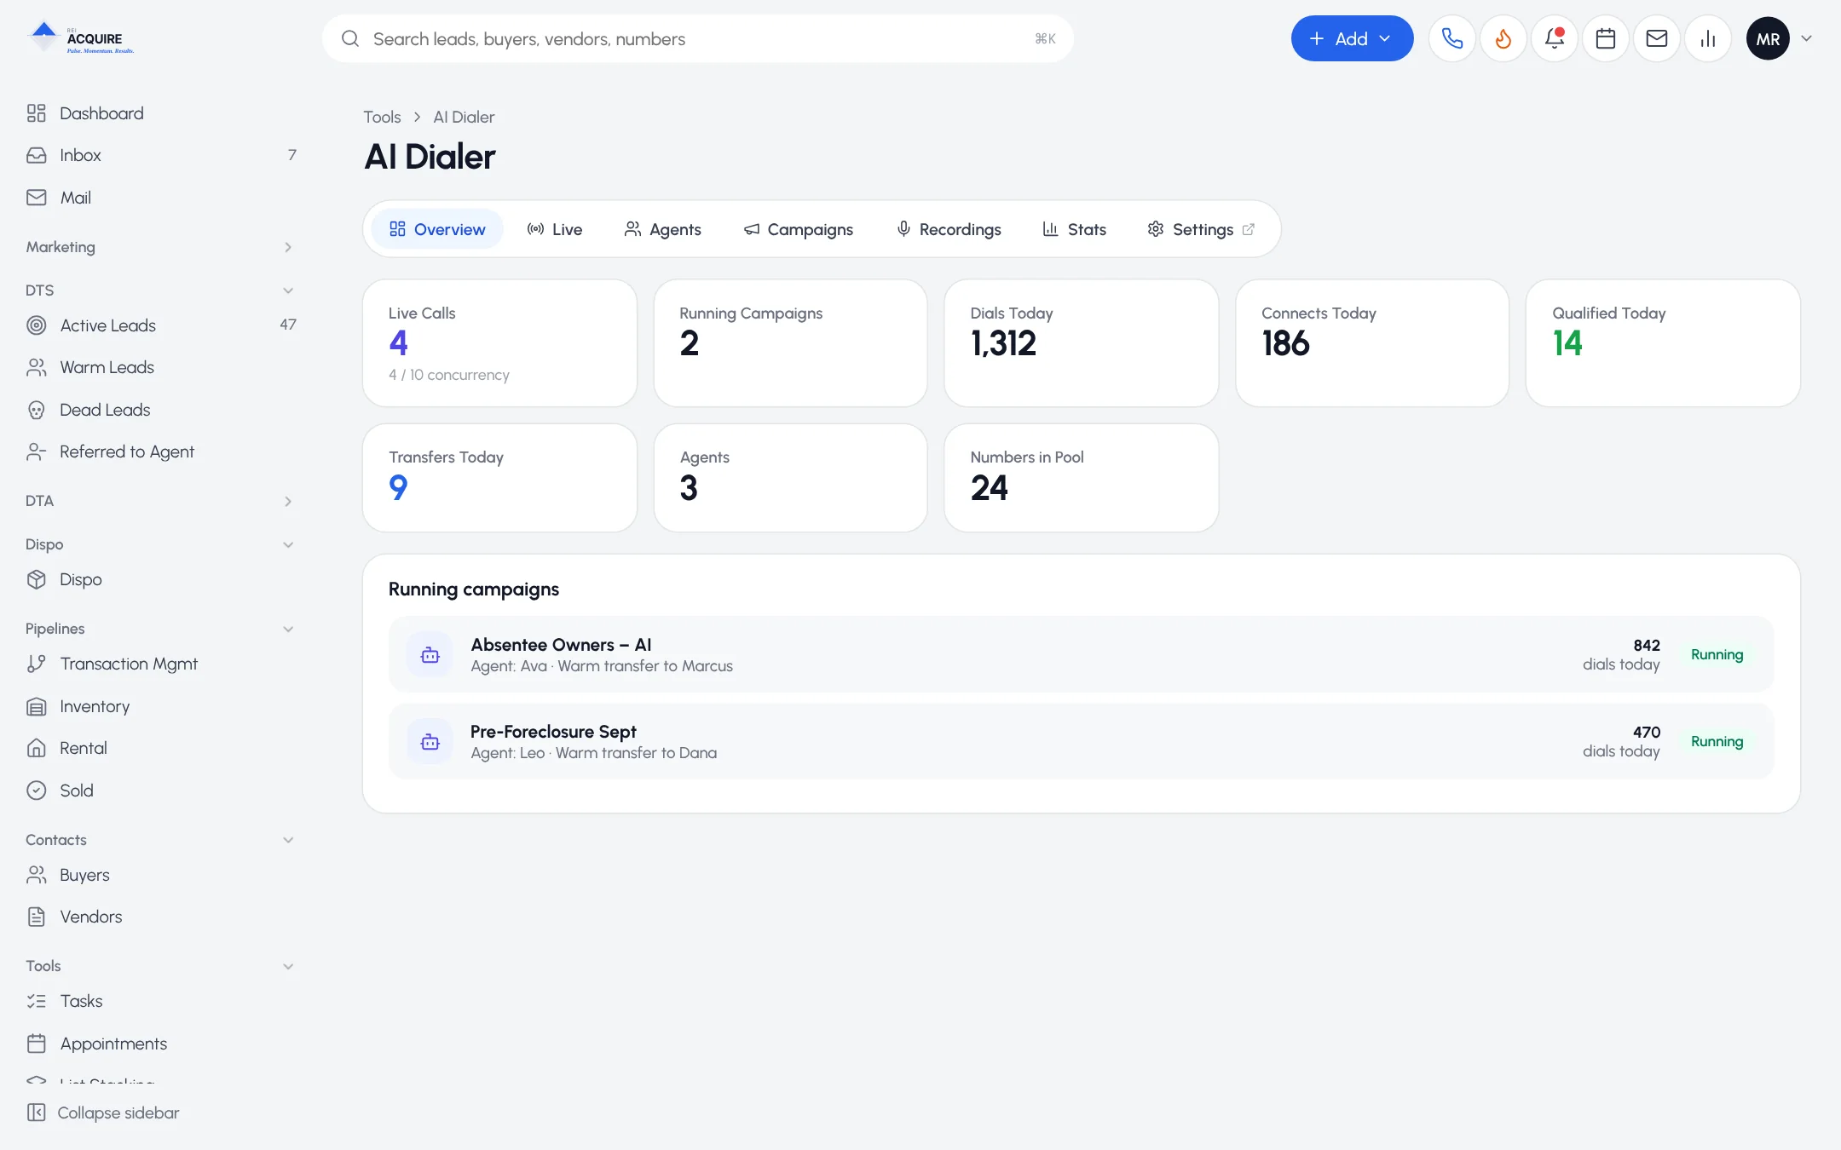Click the Vendors document icon
The height and width of the screenshot is (1150, 1841).
point(36,917)
